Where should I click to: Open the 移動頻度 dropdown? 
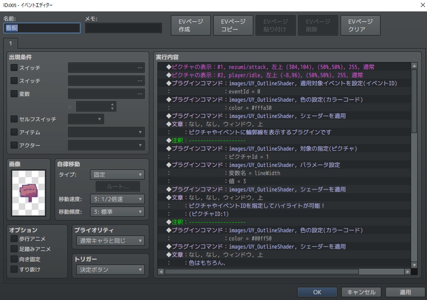point(117,212)
